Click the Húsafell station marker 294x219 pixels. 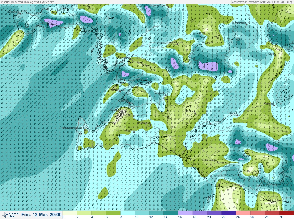click(177, 44)
